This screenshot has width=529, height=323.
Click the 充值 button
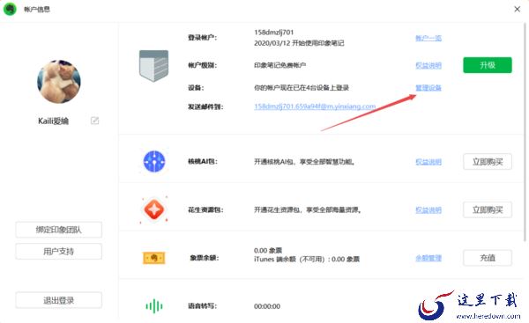[488, 258]
